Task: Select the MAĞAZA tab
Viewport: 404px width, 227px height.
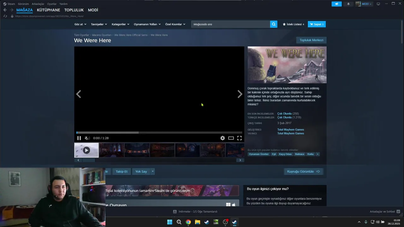Action: [25, 10]
